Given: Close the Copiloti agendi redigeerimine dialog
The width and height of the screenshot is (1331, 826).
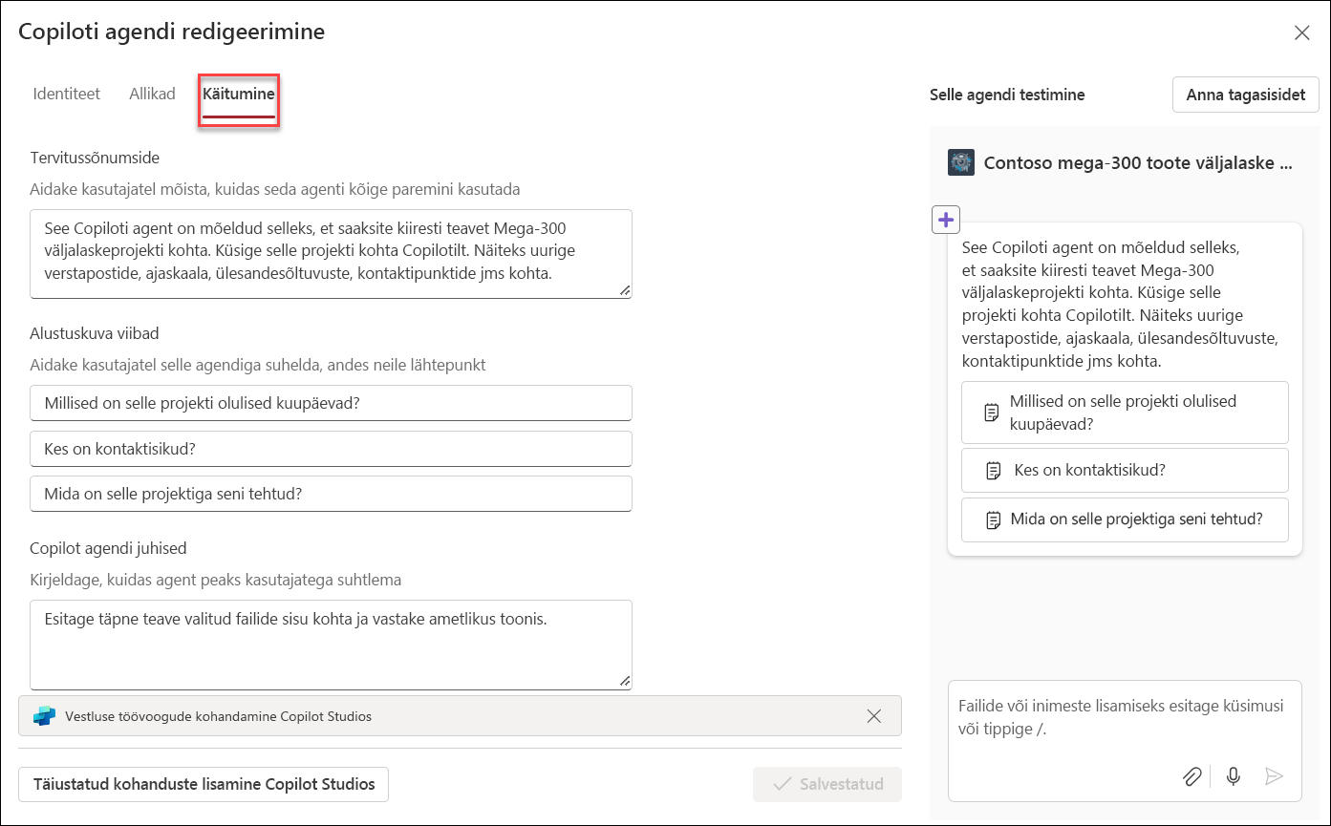Looking at the screenshot, I should (x=1301, y=33).
